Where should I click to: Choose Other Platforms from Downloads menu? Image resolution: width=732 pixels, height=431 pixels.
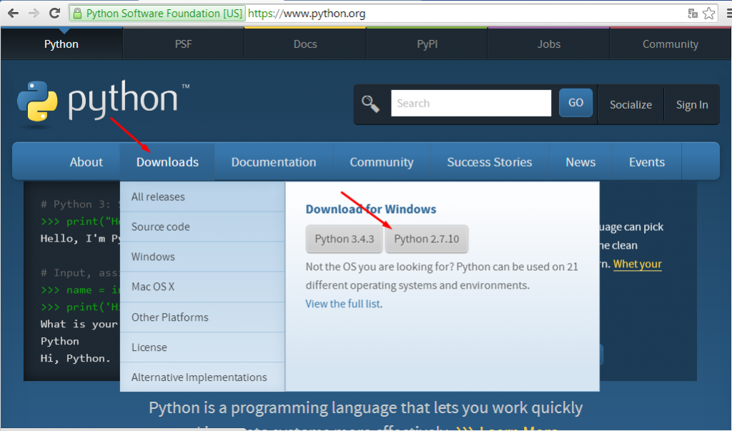point(202,317)
